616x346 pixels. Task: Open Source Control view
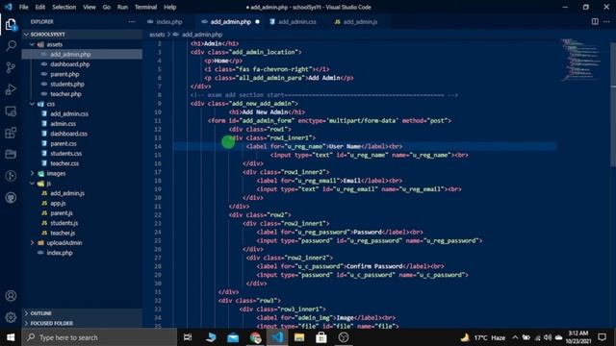click(11, 67)
